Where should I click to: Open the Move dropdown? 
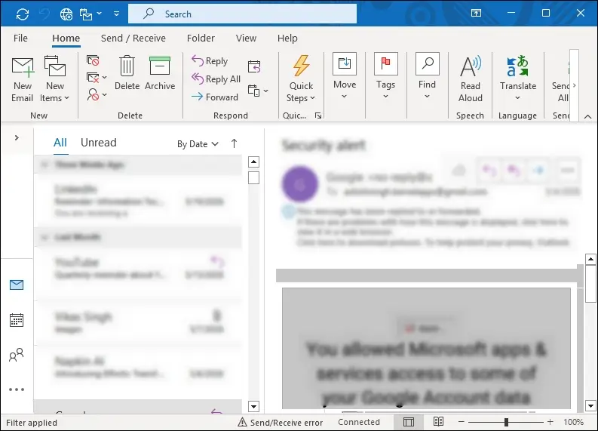click(345, 76)
